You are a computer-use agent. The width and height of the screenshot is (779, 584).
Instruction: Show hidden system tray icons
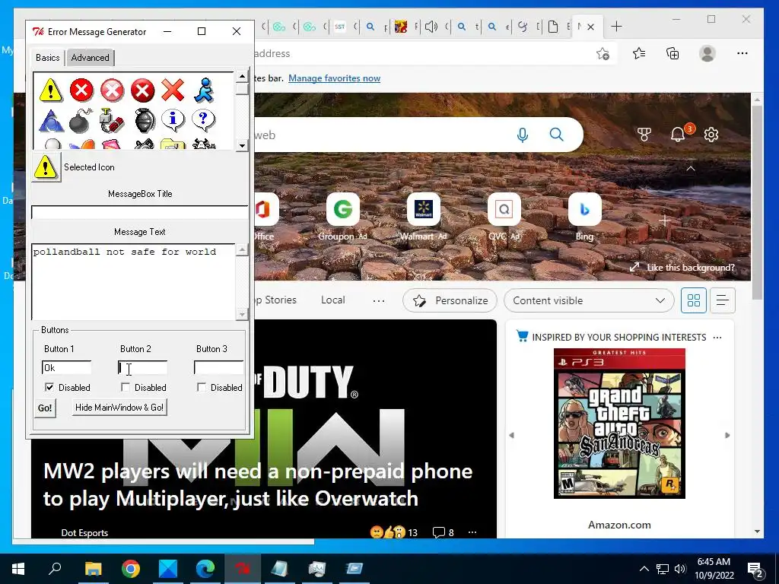coord(644,569)
